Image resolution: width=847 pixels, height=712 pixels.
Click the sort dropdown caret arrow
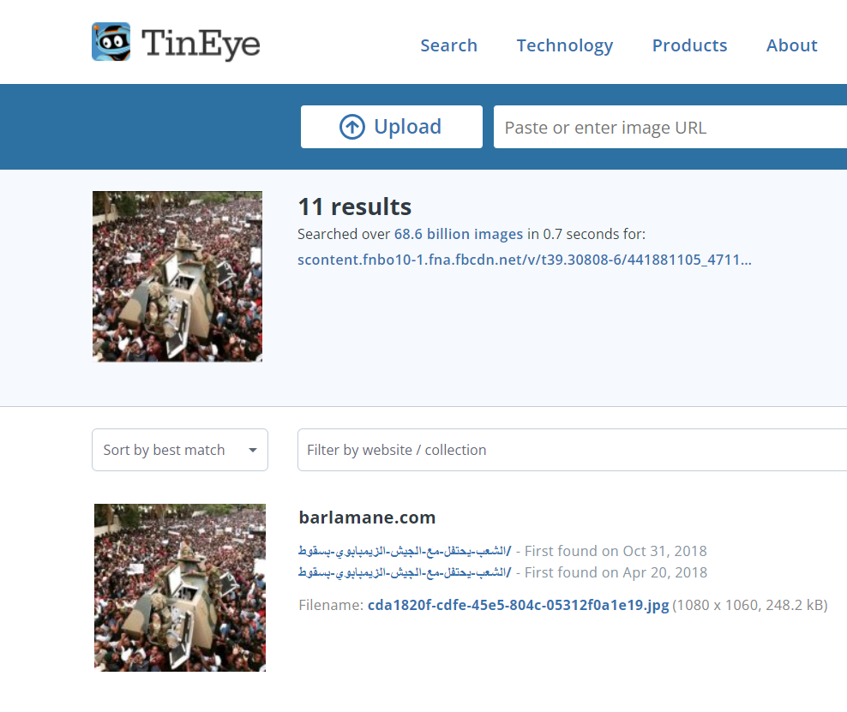click(253, 450)
